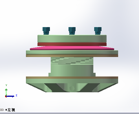This screenshot has height=114, width=139.
Task: Select the smooth cylindrical hub below threads
Action: (72, 69)
